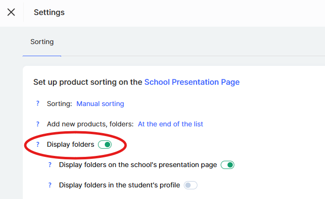Open help for folders in student's profile

(x=49, y=185)
